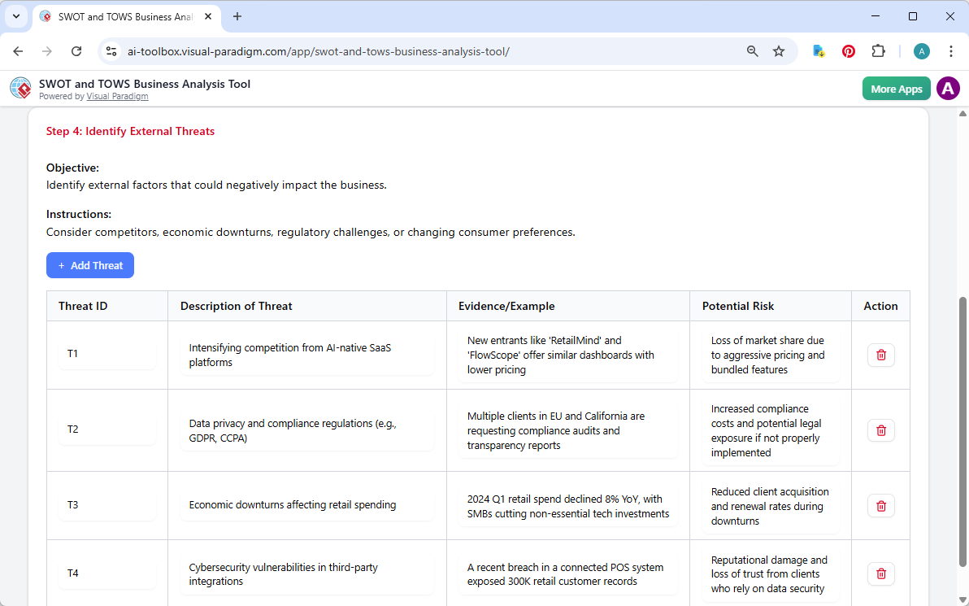Open the Chrome three-dot menu

pos(951,50)
